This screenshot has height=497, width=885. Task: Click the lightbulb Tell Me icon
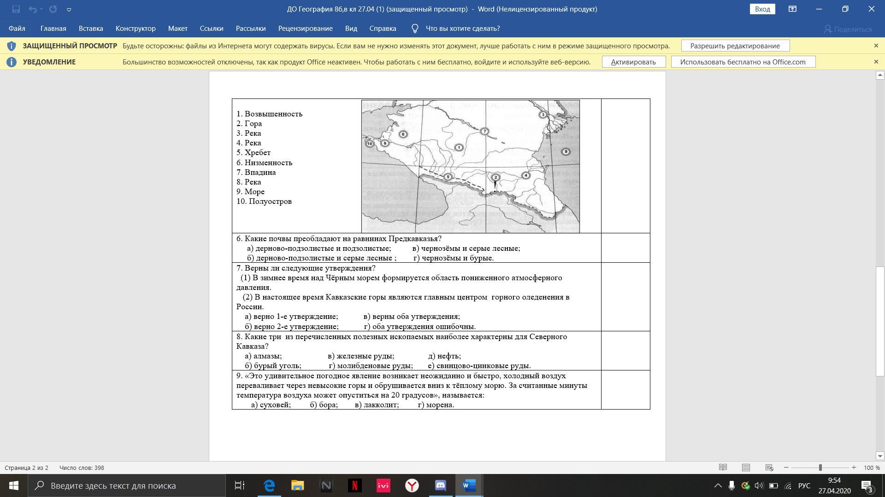click(x=414, y=29)
